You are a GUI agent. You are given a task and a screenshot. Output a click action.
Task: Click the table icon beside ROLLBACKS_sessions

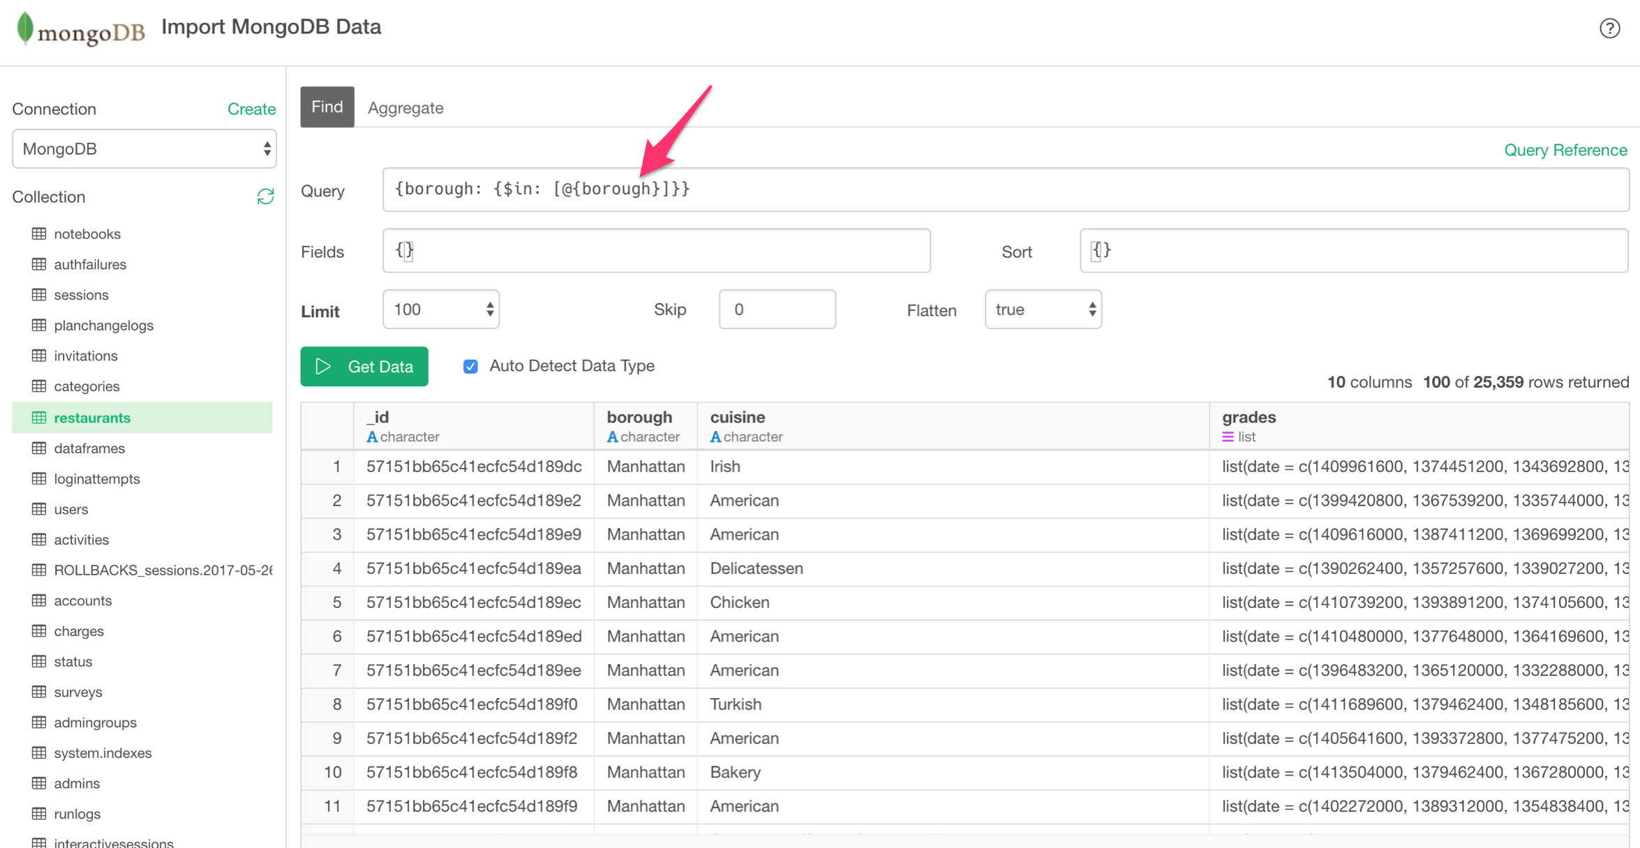tap(39, 570)
